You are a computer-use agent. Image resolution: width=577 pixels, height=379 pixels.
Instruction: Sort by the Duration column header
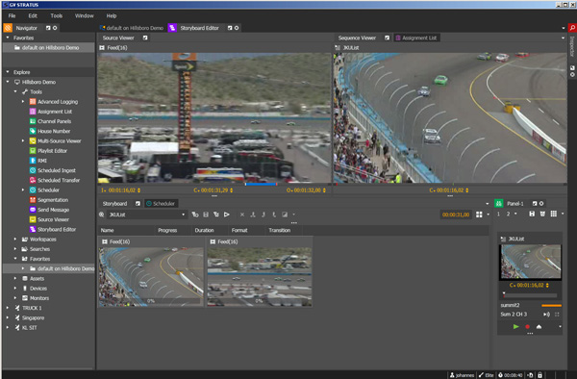204,230
